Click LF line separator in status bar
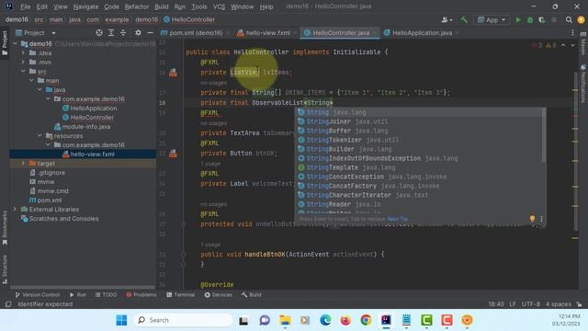The width and height of the screenshot is (588, 331). (513, 304)
